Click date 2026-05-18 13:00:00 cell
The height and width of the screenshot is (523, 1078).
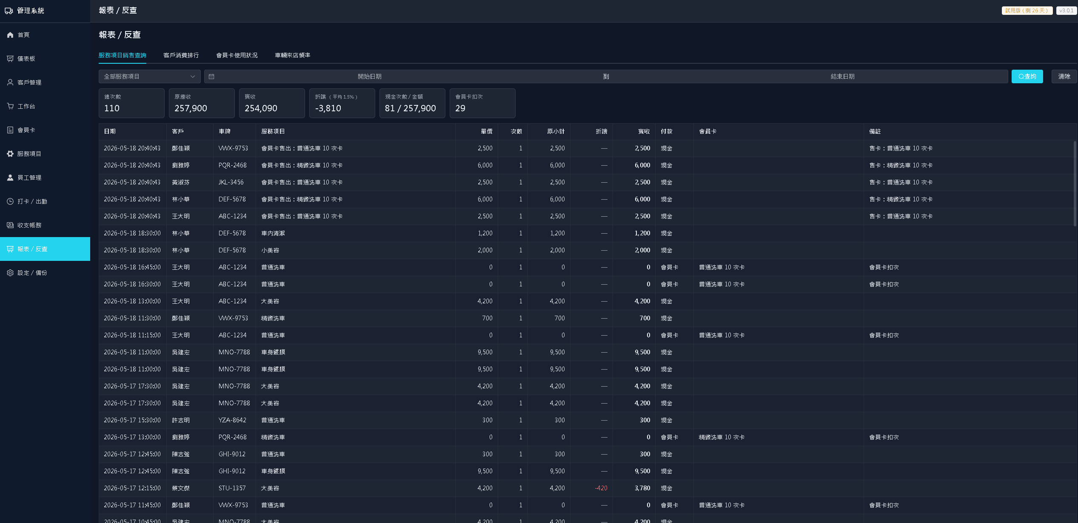pos(132,302)
